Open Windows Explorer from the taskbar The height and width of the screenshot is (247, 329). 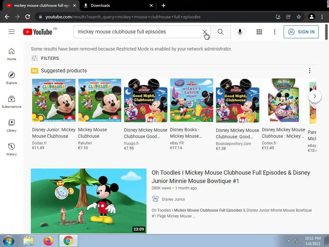29,241
